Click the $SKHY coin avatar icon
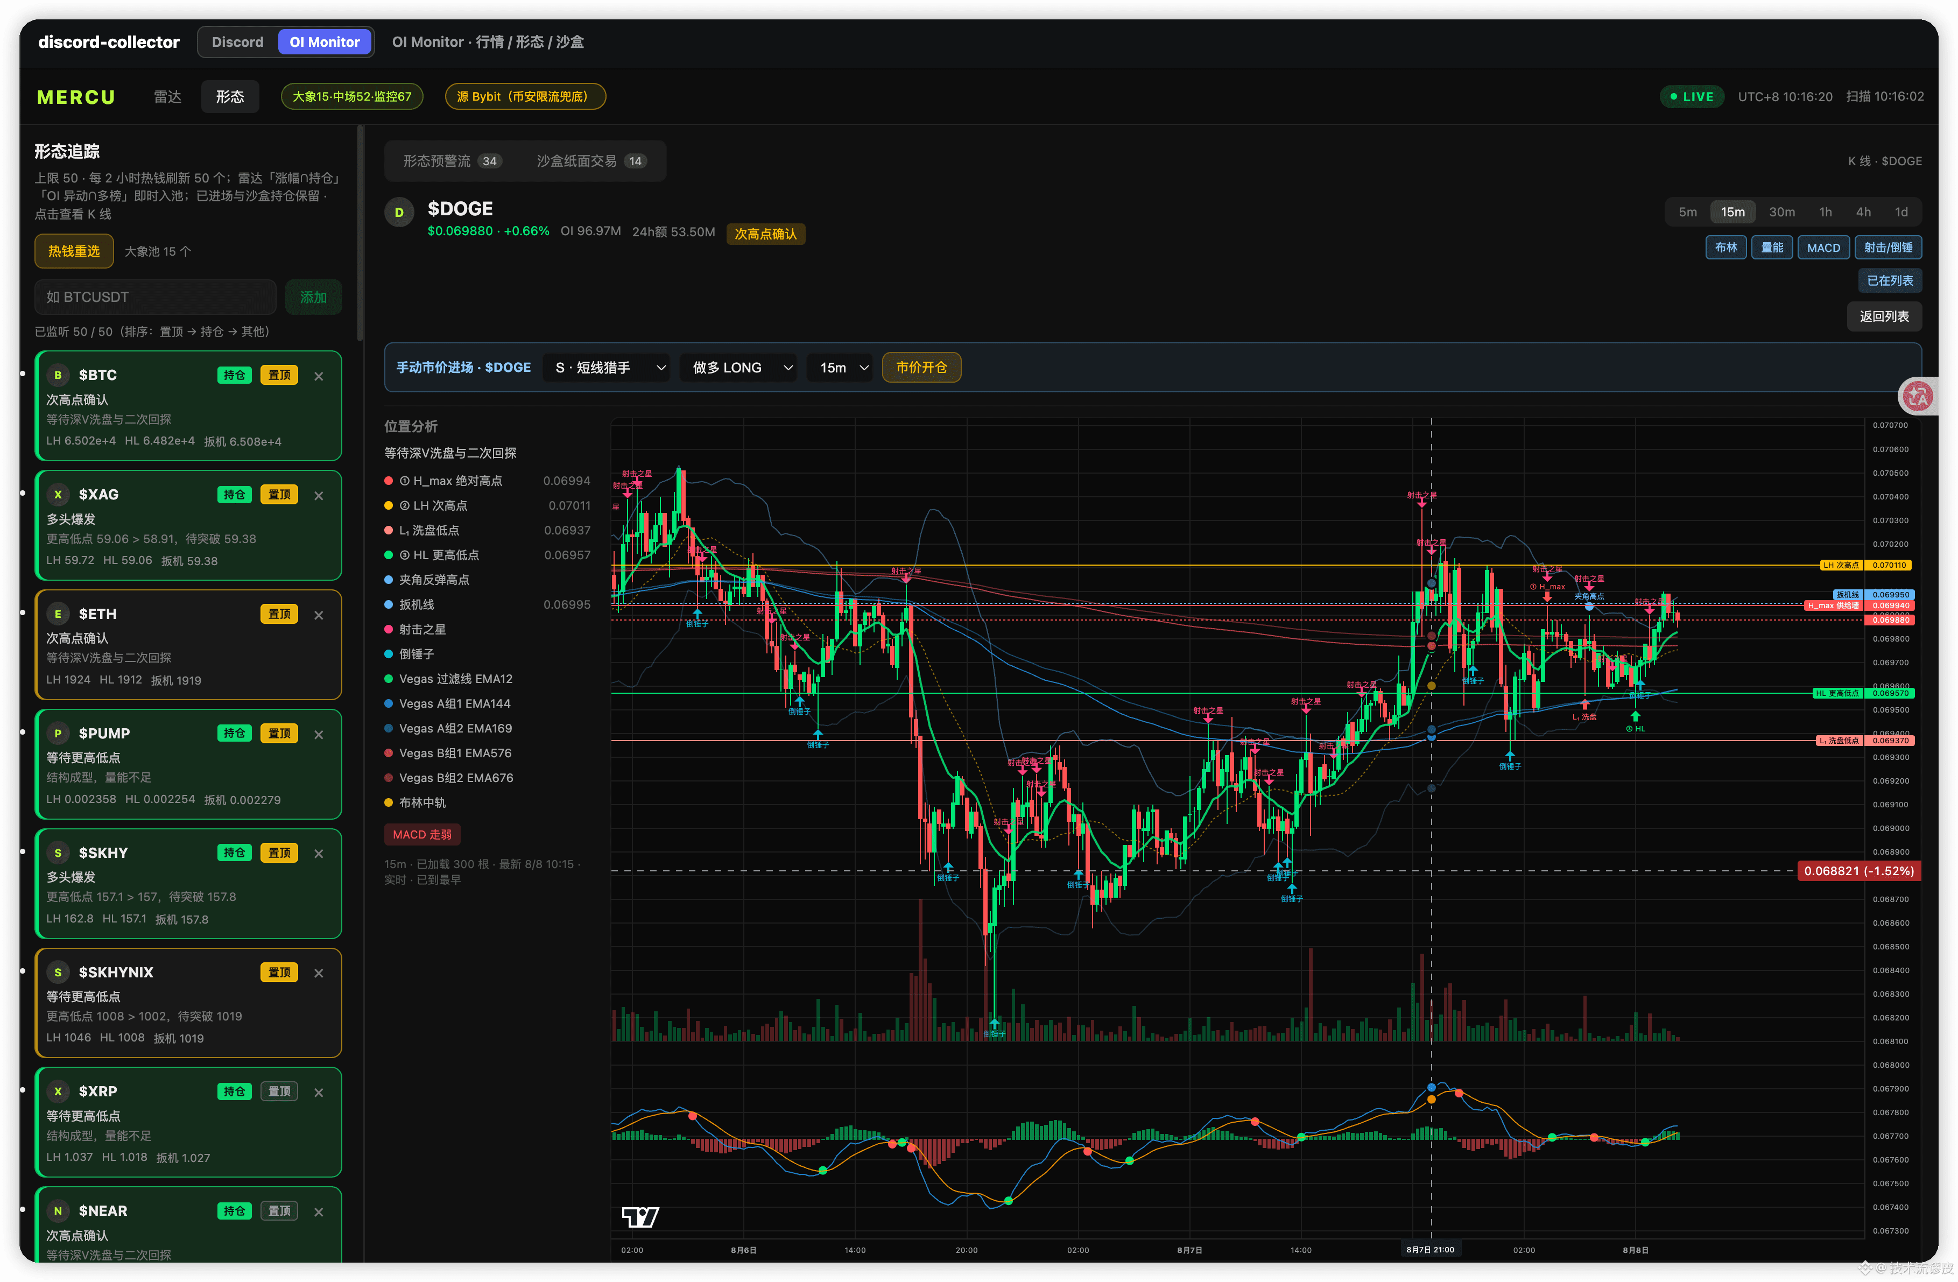 click(58, 853)
